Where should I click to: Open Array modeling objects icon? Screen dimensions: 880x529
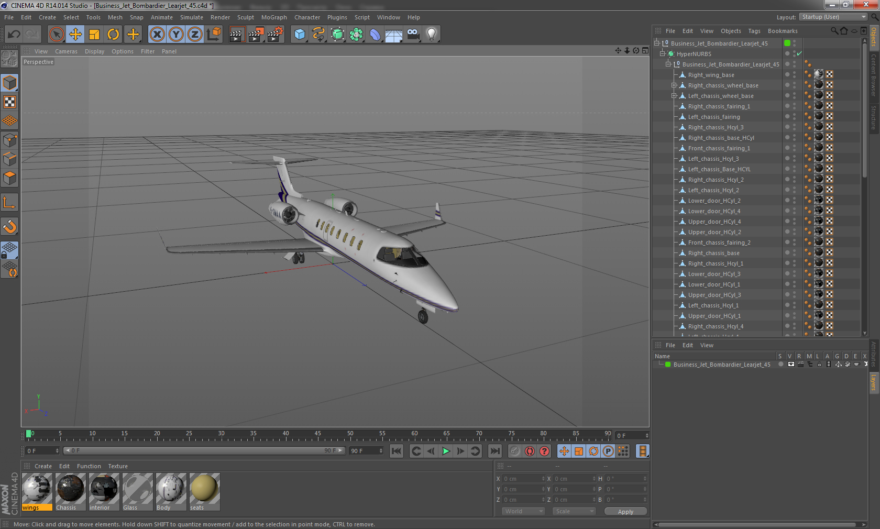point(356,35)
